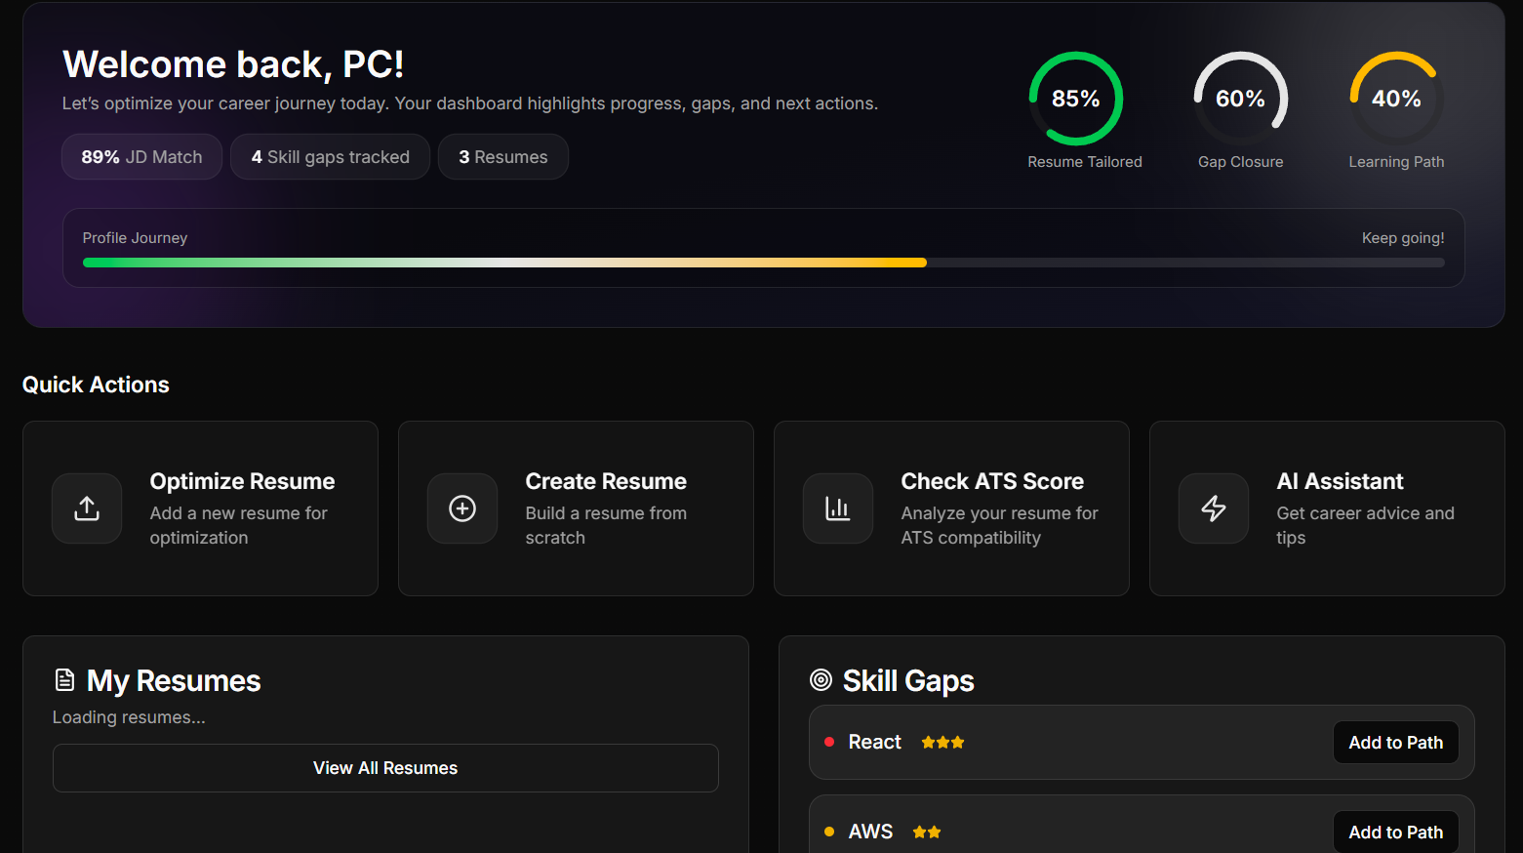Viewport: 1523px width, 853px height.
Task: Click the upload icon for Optimize Resume
Action: click(87, 508)
